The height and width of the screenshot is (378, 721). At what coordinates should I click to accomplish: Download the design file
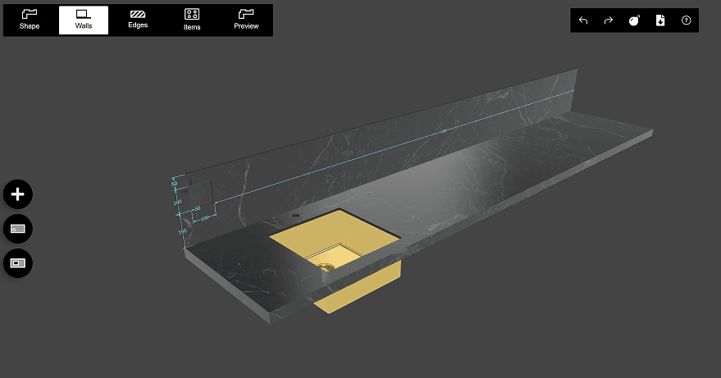pos(660,20)
